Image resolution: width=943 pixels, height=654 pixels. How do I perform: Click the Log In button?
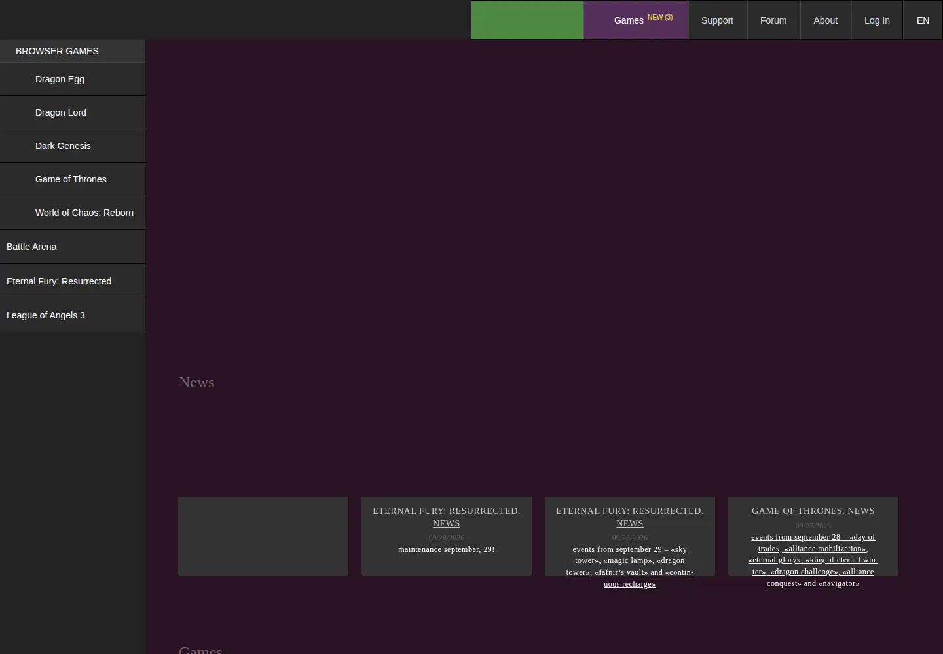tap(877, 20)
